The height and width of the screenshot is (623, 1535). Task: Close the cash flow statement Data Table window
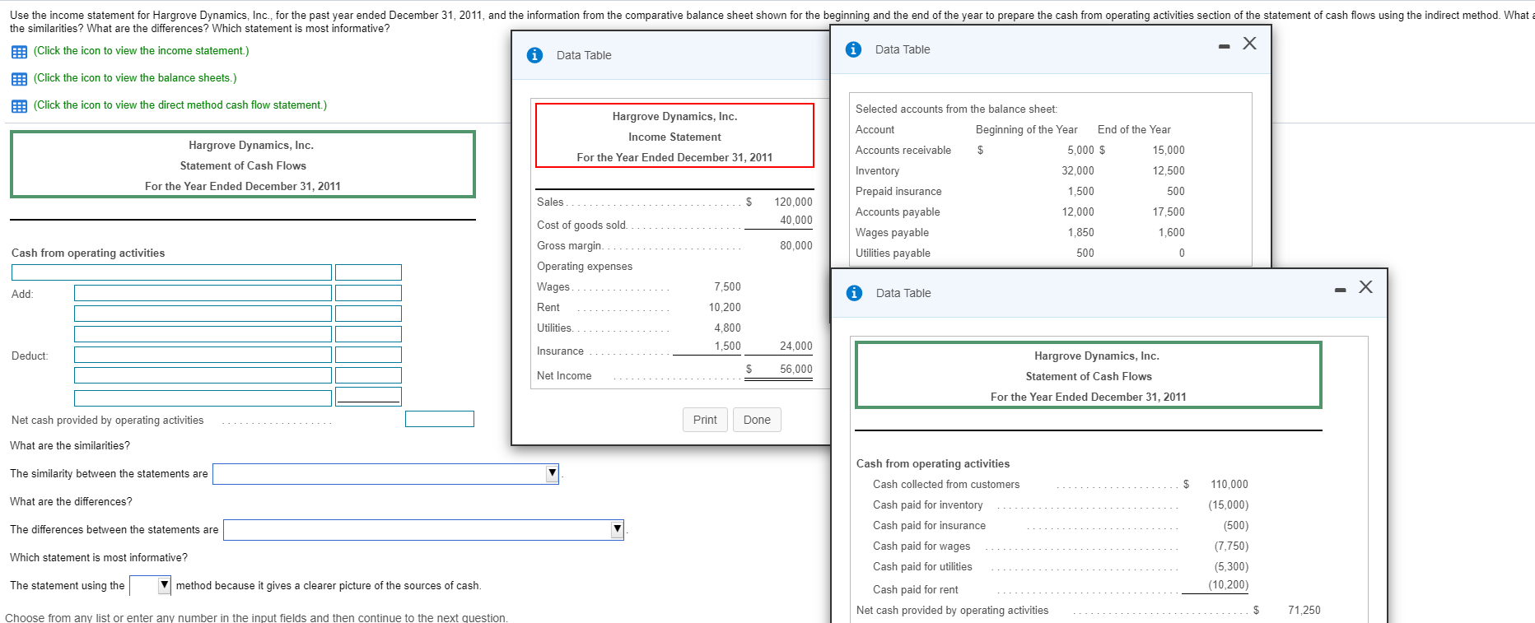pos(1365,287)
